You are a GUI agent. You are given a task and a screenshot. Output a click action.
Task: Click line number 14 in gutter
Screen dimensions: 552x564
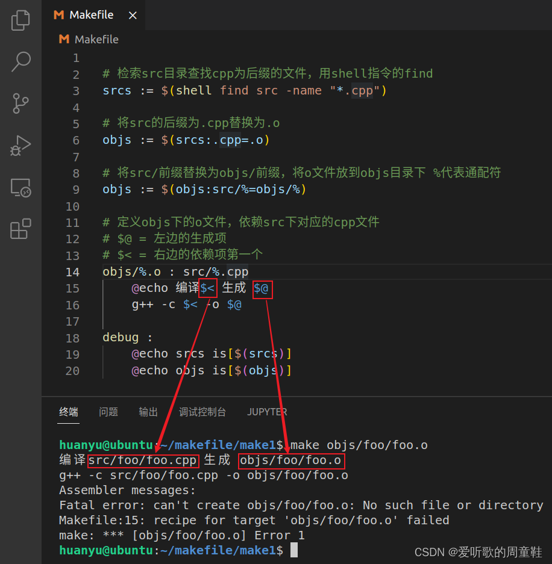(72, 272)
